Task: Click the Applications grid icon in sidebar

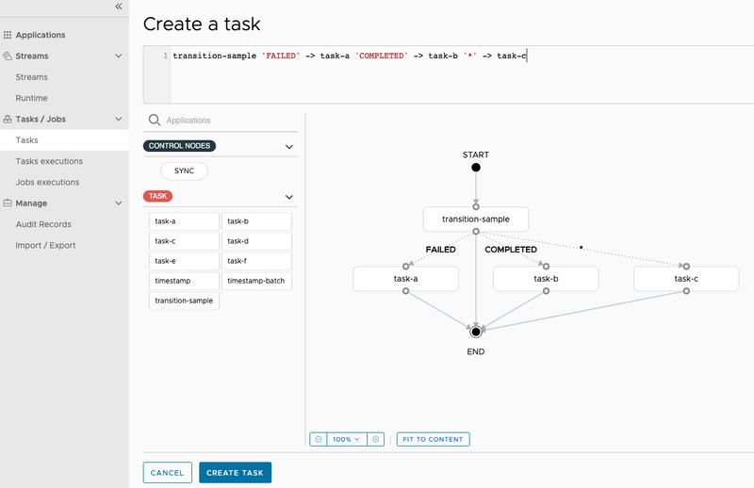Action: [x=8, y=35]
